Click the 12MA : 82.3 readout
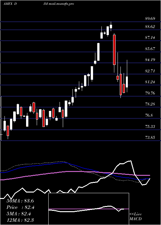The height and width of the screenshot is (225, 161). (x=20, y=220)
